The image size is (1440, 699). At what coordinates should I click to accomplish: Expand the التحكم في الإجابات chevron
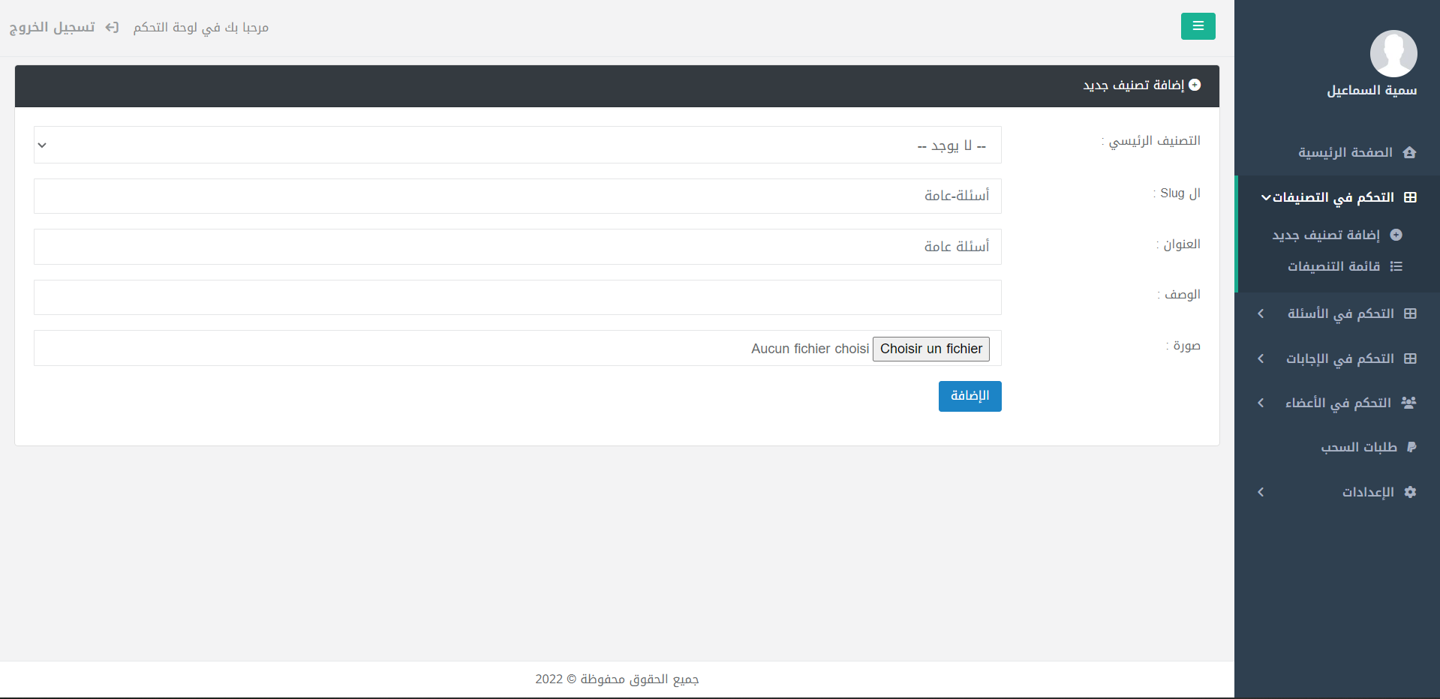[1261, 358]
